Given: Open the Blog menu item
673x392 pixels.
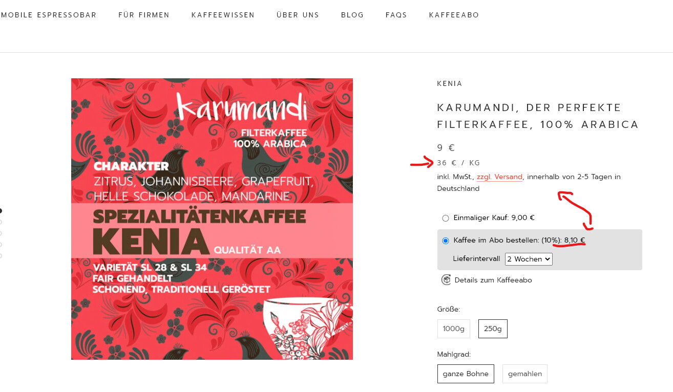Looking at the screenshot, I should pos(352,15).
